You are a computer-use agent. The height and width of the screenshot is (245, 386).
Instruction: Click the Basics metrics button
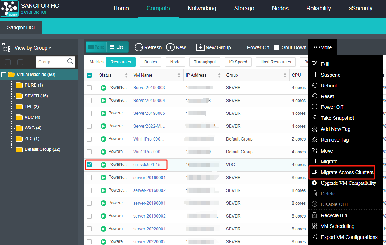150,62
